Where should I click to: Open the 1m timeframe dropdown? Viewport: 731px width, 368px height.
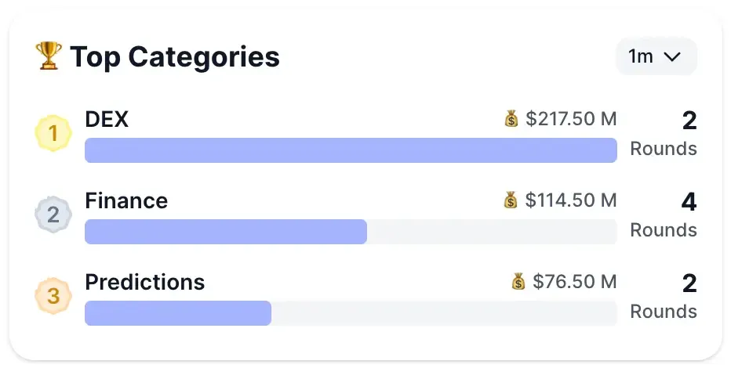click(656, 56)
